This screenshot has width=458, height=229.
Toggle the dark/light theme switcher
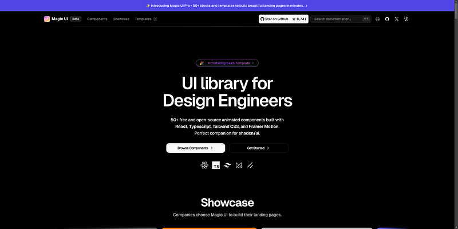tap(406, 19)
